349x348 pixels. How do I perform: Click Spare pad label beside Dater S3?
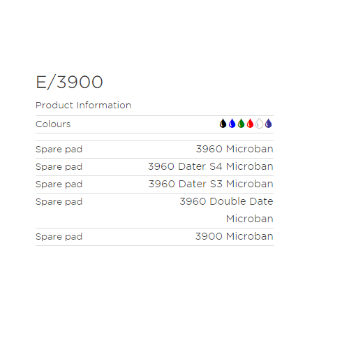coord(59,184)
